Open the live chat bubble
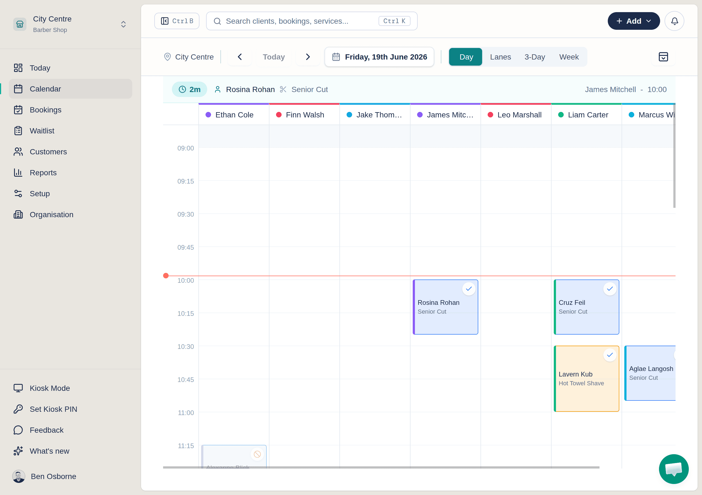 point(674,469)
